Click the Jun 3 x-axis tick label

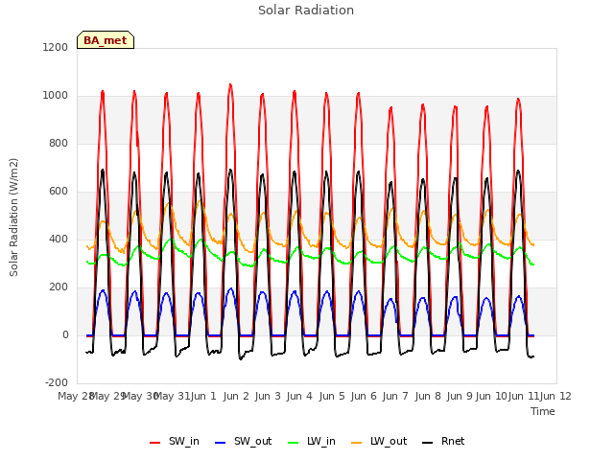(268, 396)
